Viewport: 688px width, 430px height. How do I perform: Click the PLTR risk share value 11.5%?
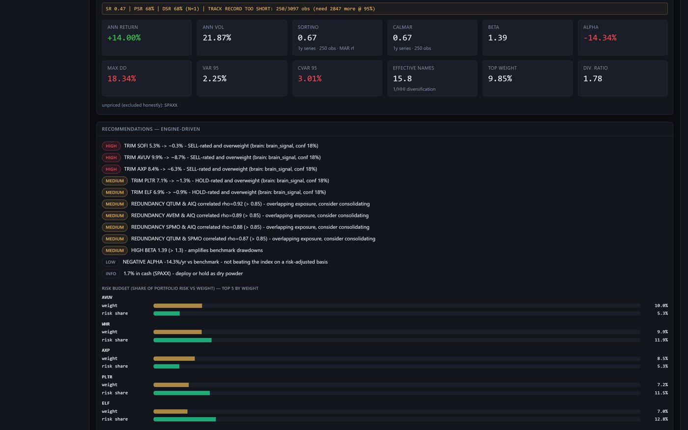(x=661, y=393)
